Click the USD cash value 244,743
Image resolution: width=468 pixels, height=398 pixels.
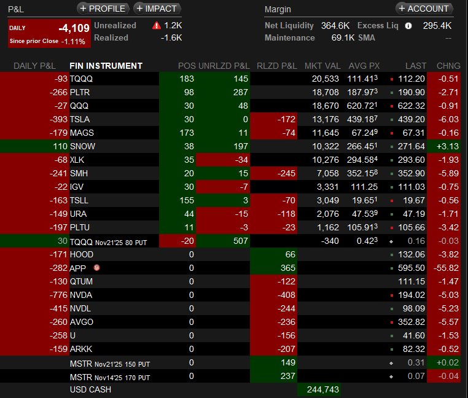point(323,389)
